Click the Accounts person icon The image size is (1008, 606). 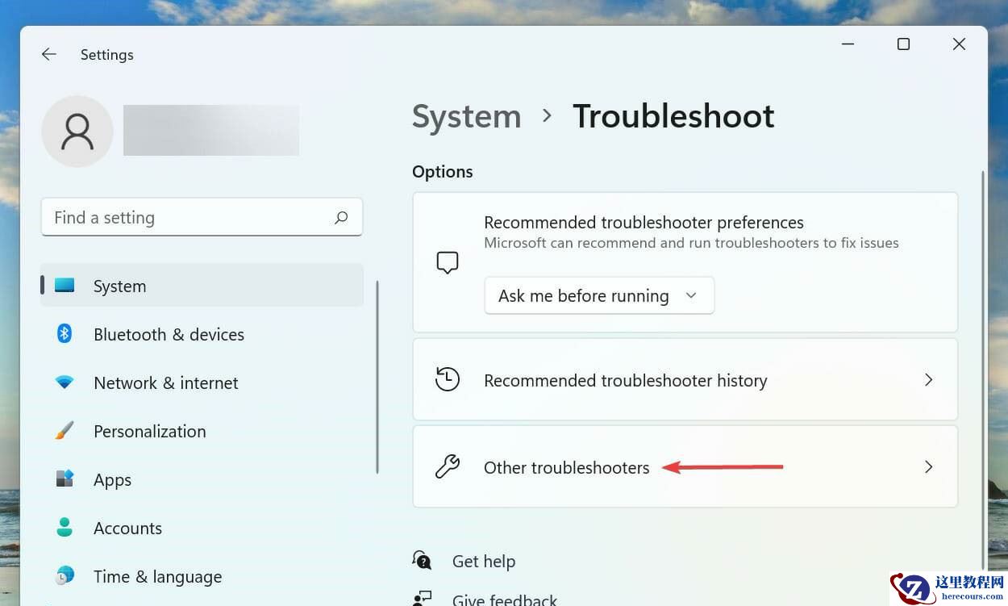click(65, 527)
